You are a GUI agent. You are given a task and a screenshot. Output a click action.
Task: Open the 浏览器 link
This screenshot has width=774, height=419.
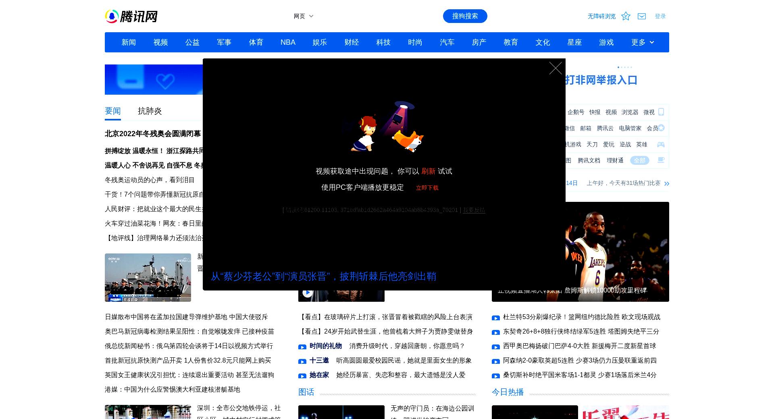[x=630, y=112]
